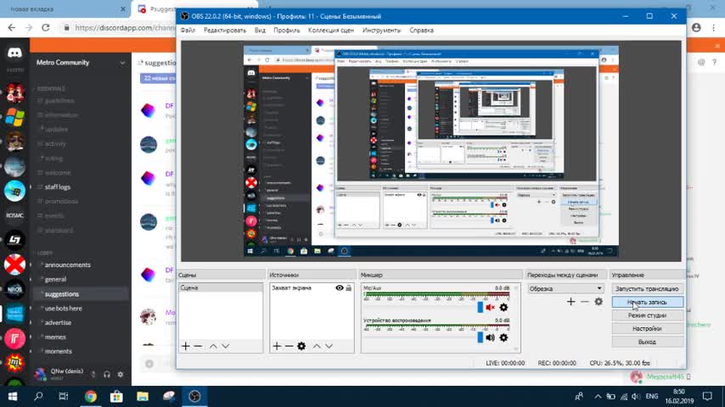Toggle the lock on Захват экрана source

tap(349, 287)
